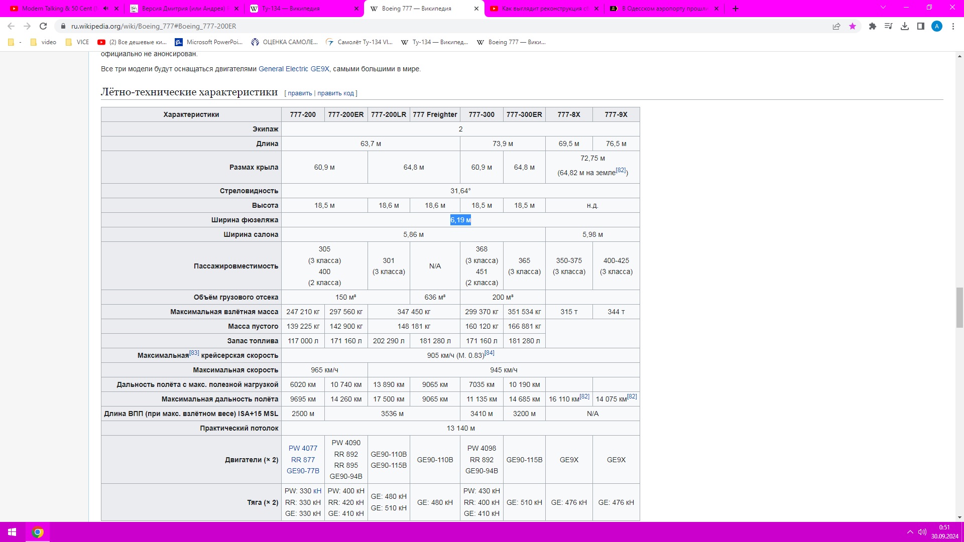
Task: Open the Ту-134 — Википед... bookmark
Action: tap(435, 42)
